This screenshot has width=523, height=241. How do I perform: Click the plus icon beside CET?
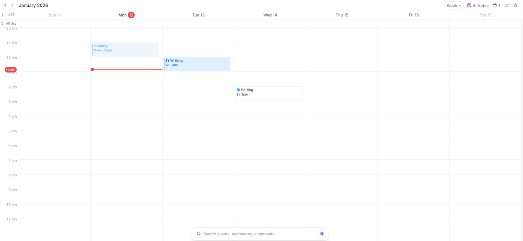point(3,15)
